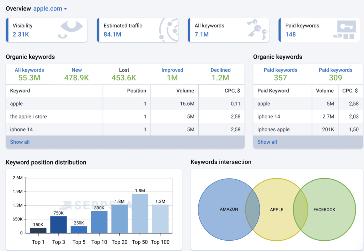The width and height of the screenshot is (364, 251).
Task: Select the Paid keywords 148 value
Action: pyautogui.click(x=290, y=34)
